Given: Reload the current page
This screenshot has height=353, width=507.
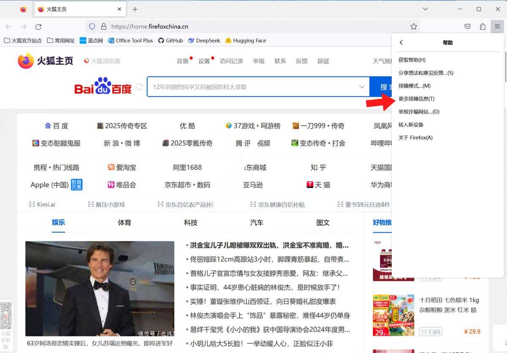Looking at the screenshot, I should pos(38,27).
